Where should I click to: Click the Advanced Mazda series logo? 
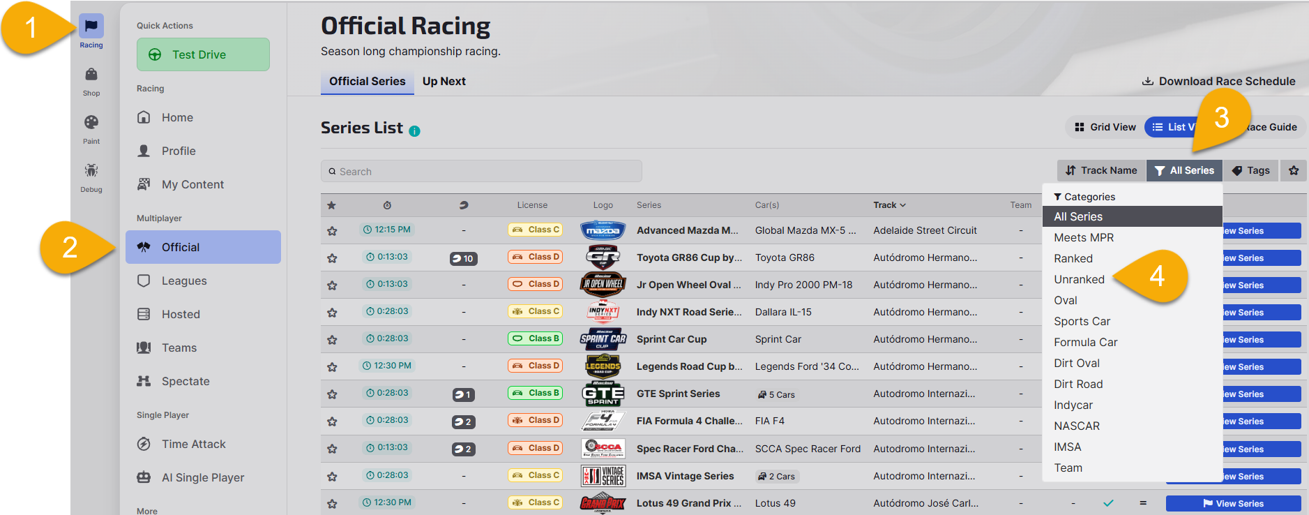coord(603,230)
